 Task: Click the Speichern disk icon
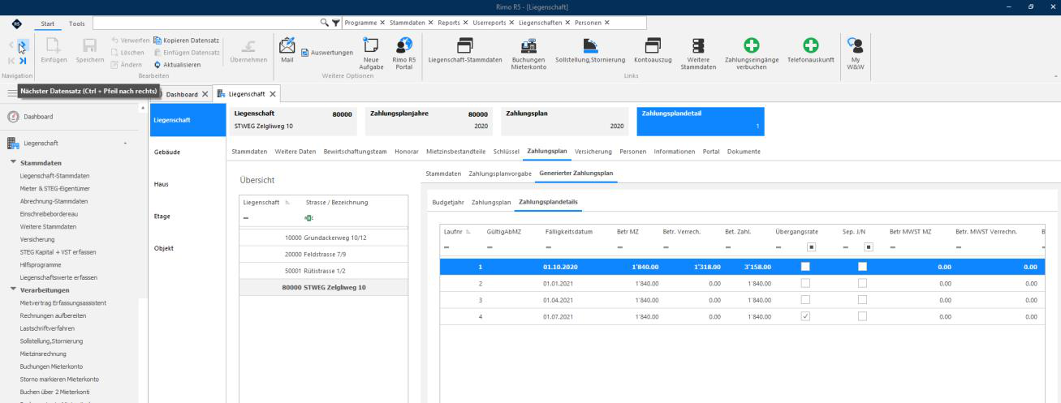(89, 47)
